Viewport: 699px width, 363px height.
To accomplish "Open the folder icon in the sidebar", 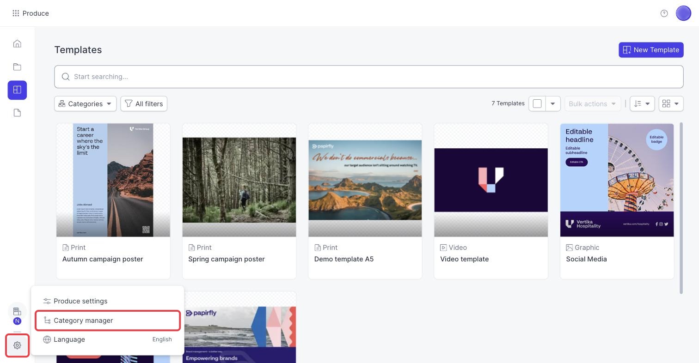I will point(17,67).
